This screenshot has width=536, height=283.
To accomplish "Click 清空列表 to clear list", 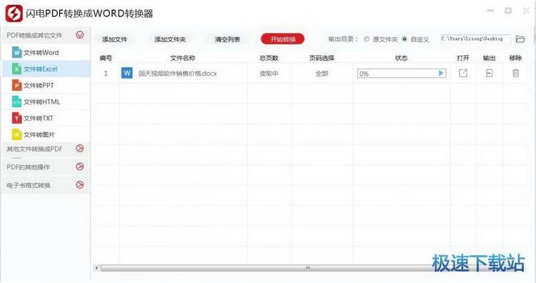I will tap(227, 39).
